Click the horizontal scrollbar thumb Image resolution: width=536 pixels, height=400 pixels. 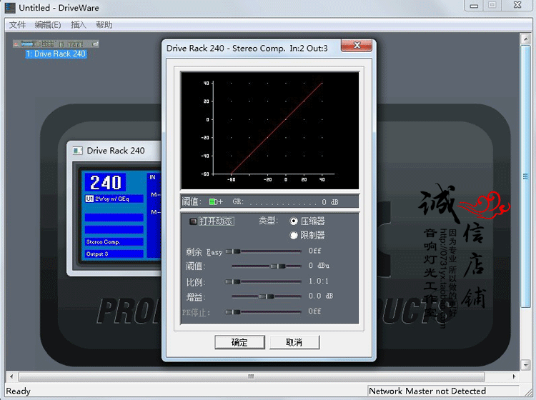coord(252,376)
